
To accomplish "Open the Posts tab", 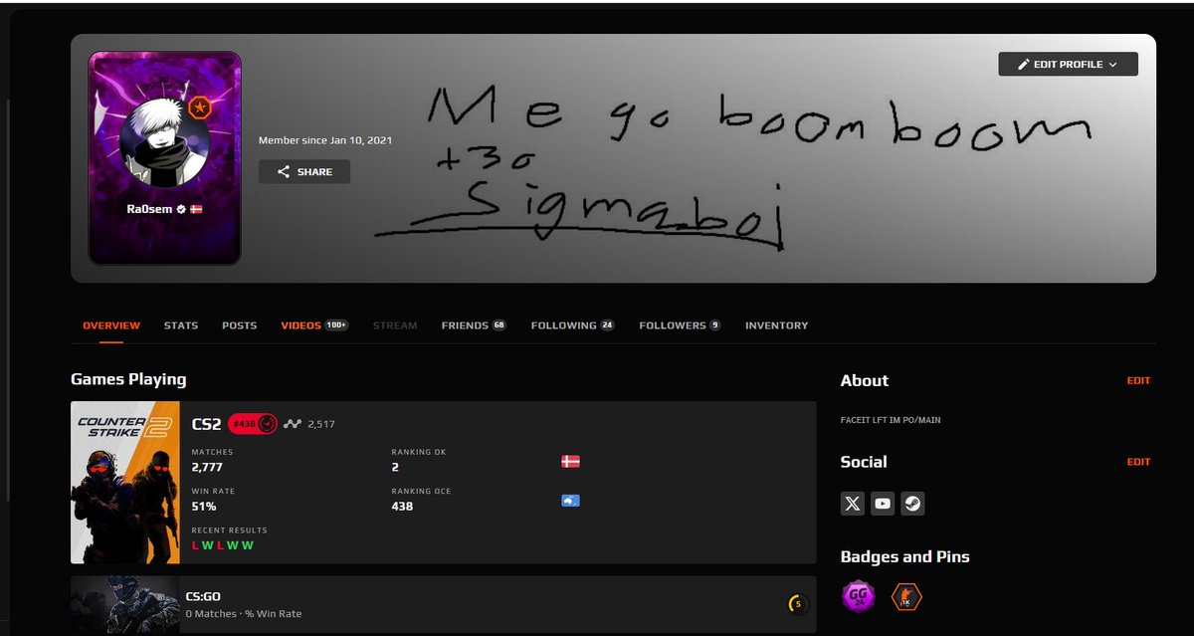I will (x=240, y=325).
